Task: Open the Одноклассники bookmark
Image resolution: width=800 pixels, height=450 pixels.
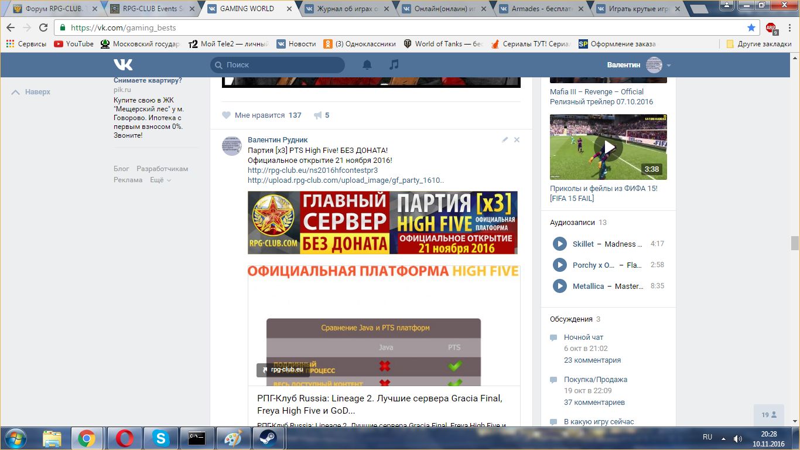Action: point(360,44)
